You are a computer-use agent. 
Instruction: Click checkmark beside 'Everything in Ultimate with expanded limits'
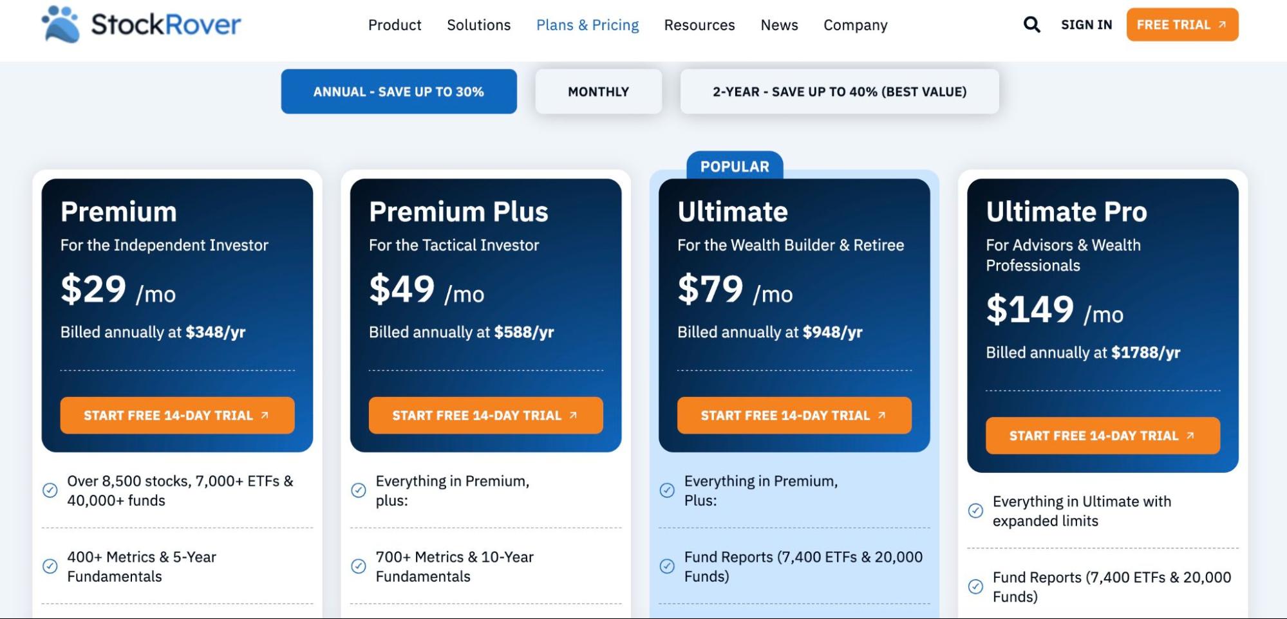[975, 511]
